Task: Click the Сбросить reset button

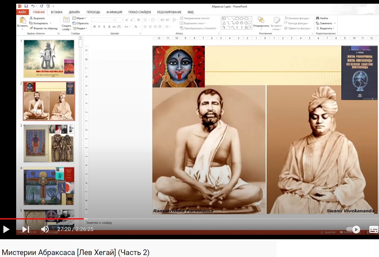Action: point(81,23)
